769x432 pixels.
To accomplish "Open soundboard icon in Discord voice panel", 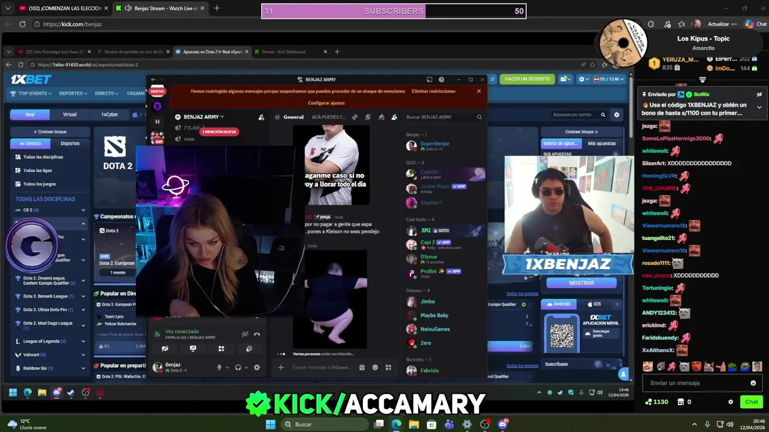I will 249,349.
